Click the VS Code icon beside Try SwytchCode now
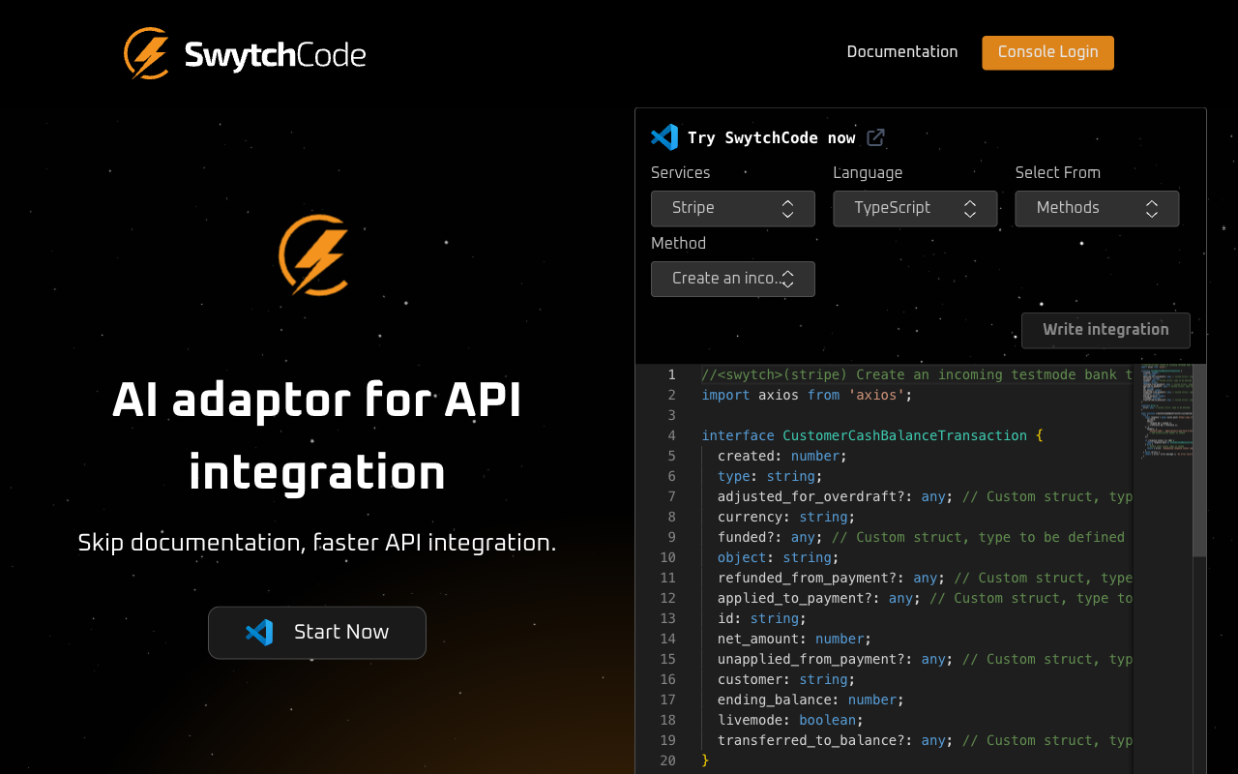Screen dimensions: 1238x774 pos(664,137)
